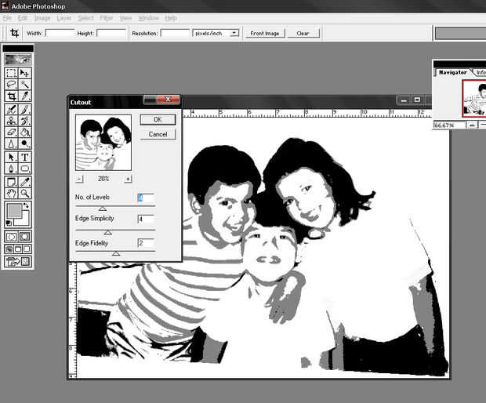
Task: Activate the Type tool
Action: (25, 157)
